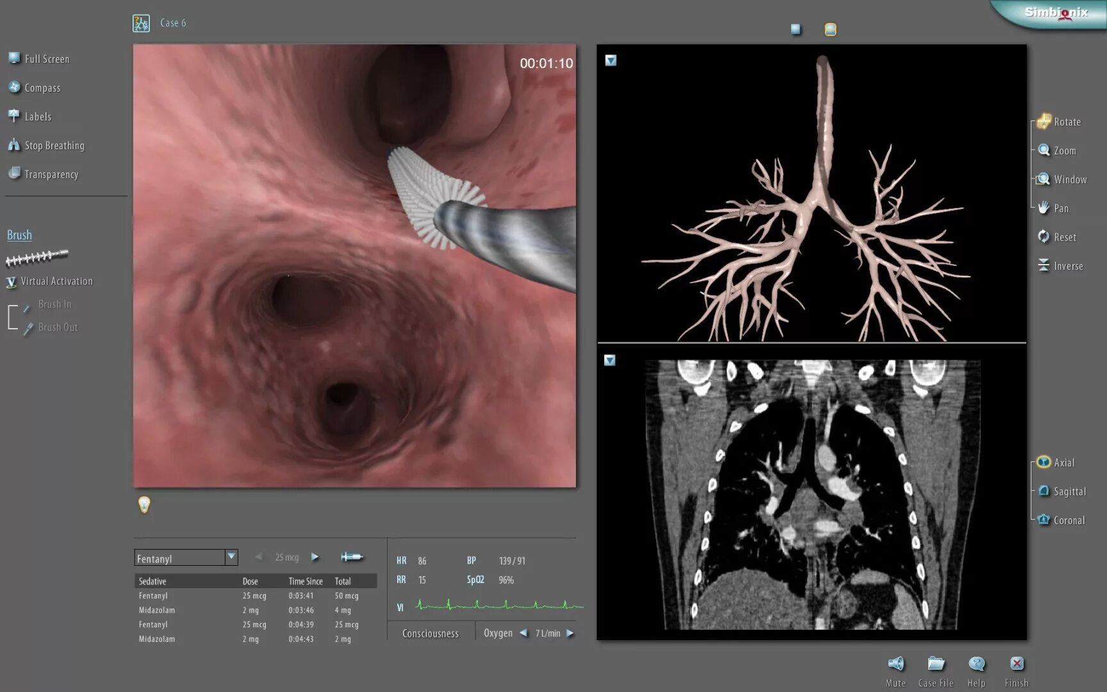Mute the simulator sound
The width and height of the screenshot is (1107, 692).
coord(896,664)
